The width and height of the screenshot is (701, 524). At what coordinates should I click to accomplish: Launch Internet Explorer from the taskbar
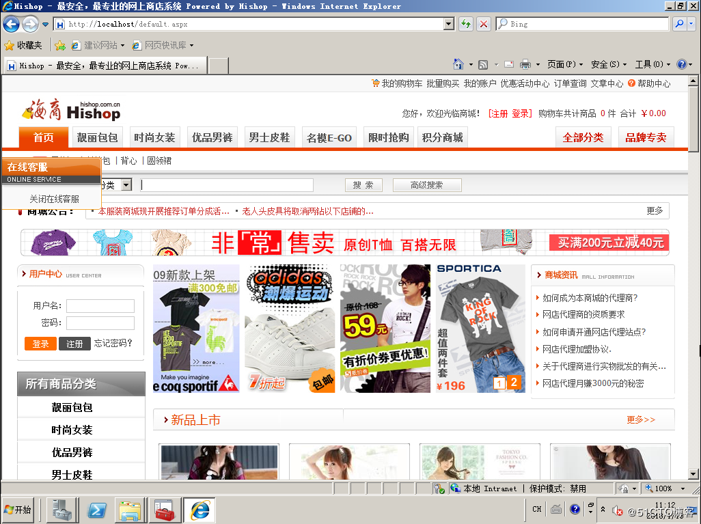click(200, 510)
